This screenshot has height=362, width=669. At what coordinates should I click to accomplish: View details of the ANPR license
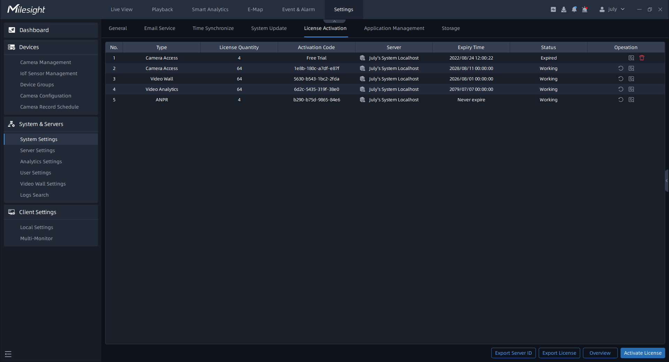(x=631, y=100)
